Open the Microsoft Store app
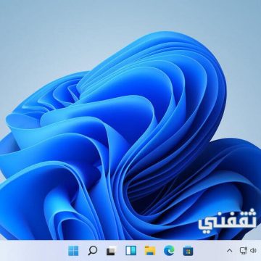The width and height of the screenshot is (261, 261). pyautogui.click(x=188, y=251)
